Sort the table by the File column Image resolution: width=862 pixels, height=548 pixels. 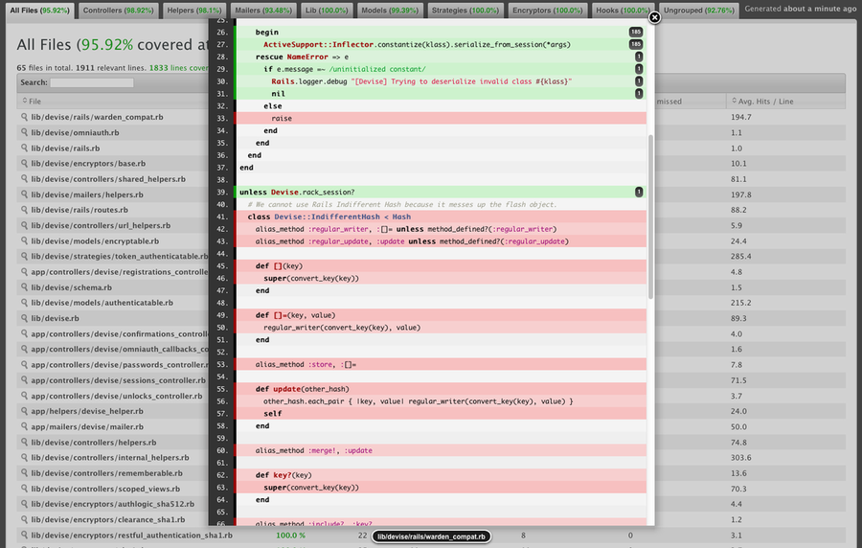(x=35, y=101)
